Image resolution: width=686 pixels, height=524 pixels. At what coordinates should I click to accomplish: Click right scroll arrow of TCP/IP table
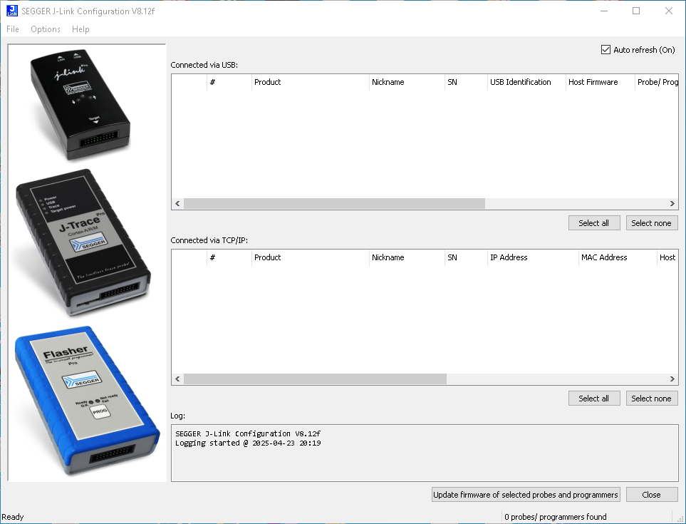click(x=672, y=379)
